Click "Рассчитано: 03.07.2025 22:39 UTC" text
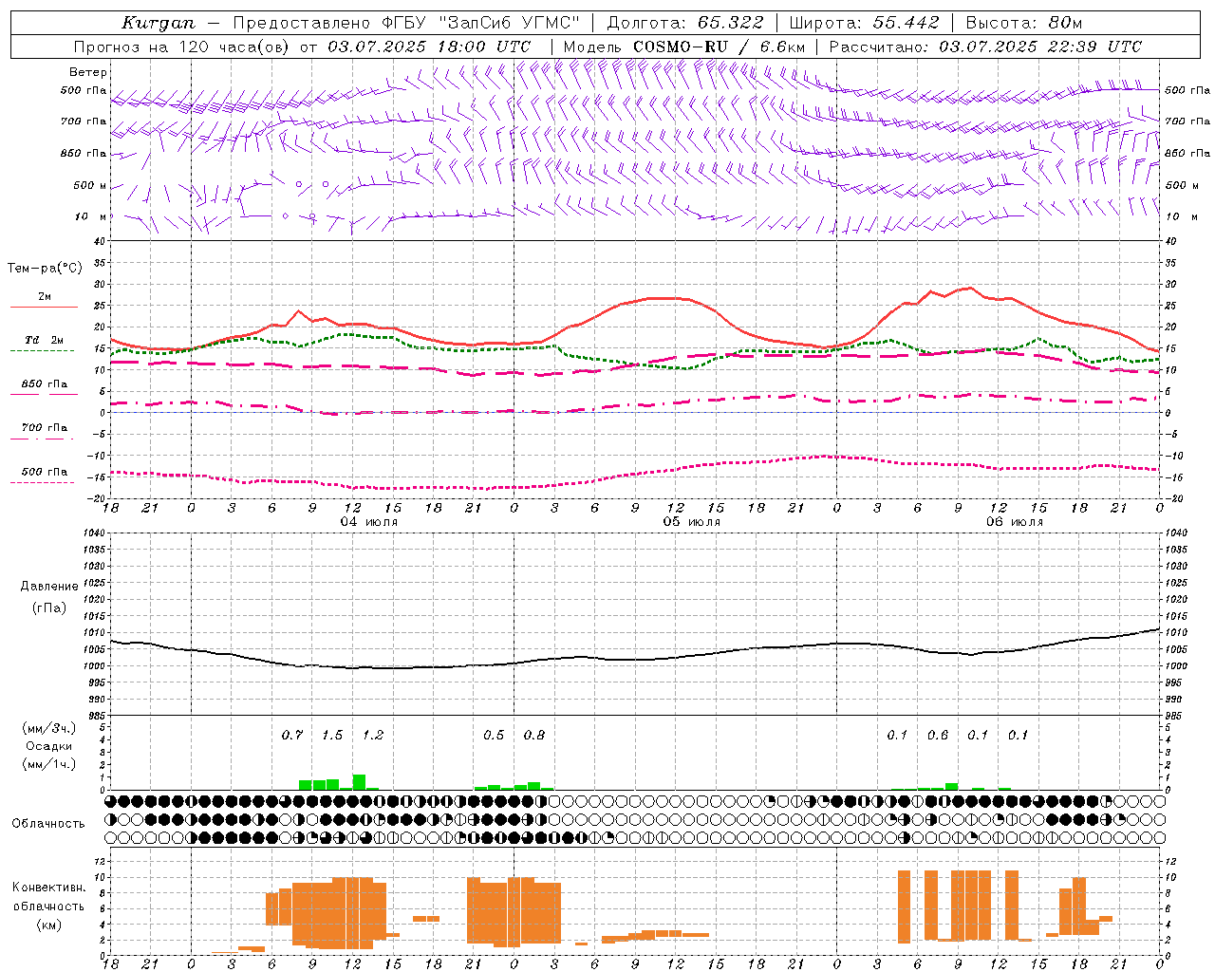The image size is (1215, 972). pyautogui.click(x=985, y=47)
